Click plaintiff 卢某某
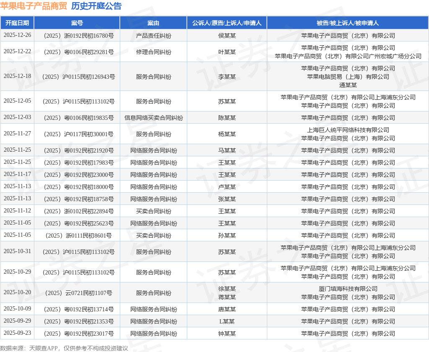The image size is (429, 352). (227, 187)
